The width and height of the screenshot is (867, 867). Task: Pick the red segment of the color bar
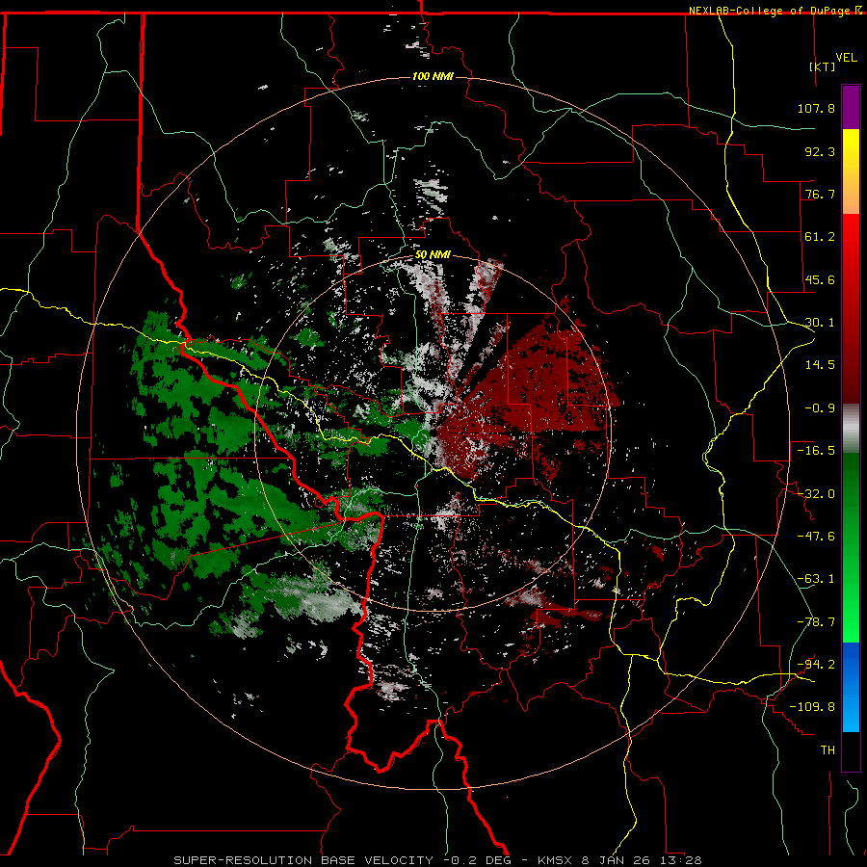[851, 308]
